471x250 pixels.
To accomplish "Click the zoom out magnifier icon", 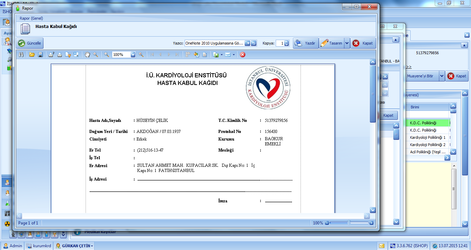I will [107, 55].
